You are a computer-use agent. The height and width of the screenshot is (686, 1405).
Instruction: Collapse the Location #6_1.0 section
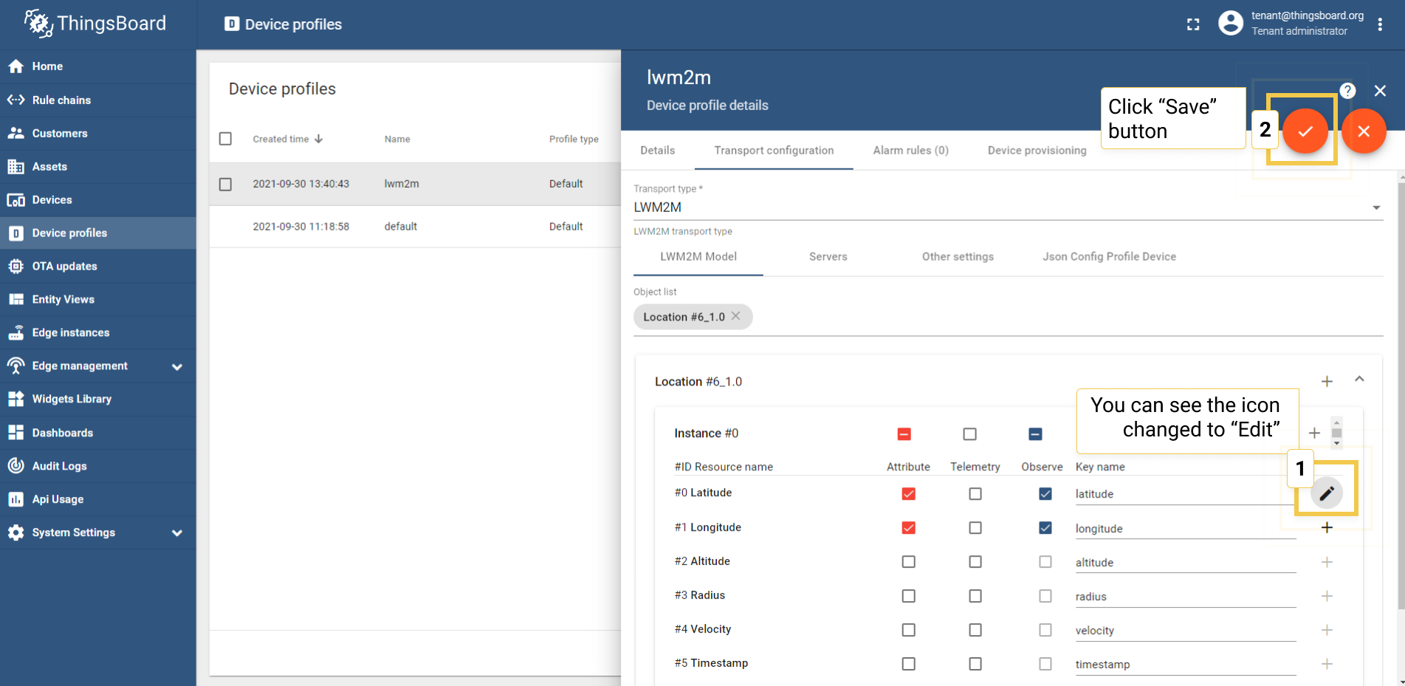(x=1359, y=380)
